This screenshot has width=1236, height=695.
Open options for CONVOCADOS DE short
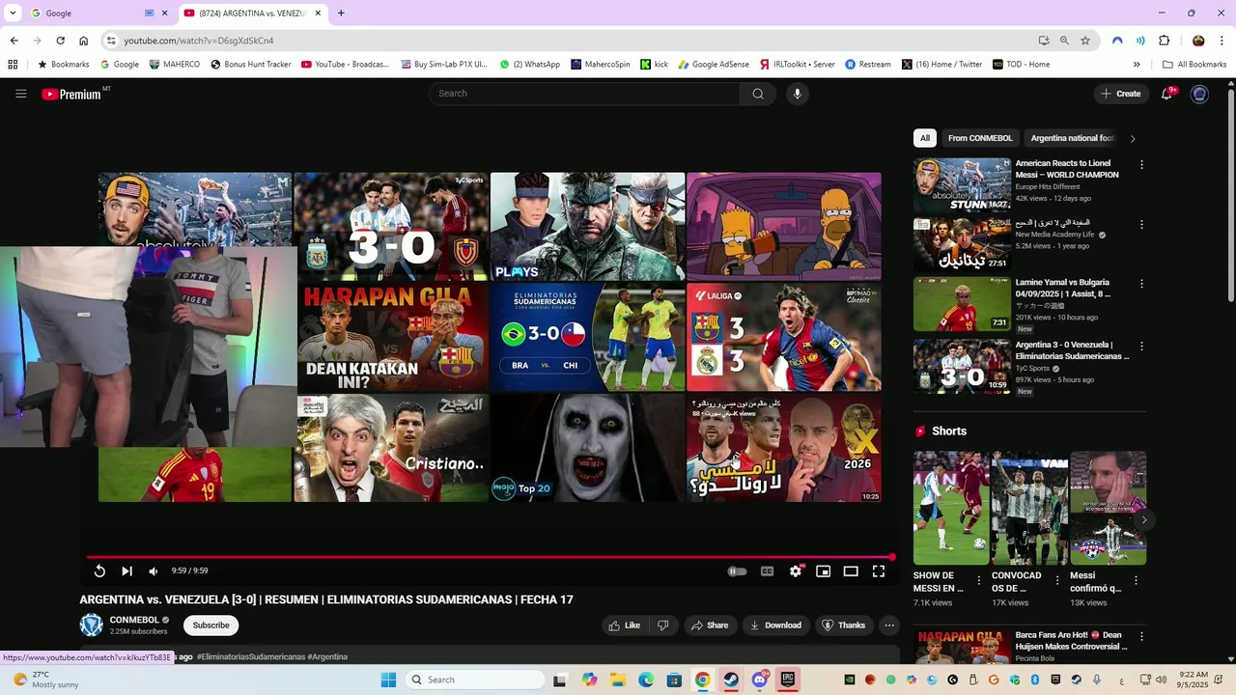point(1057,581)
